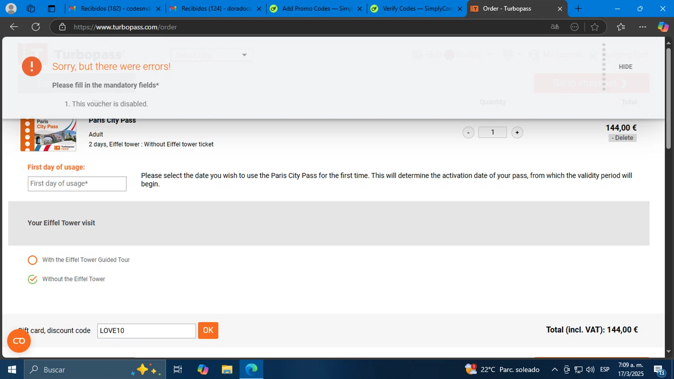Switch to Recibidos (124) Gmail tab
The width and height of the screenshot is (674, 379).
coord(216,9)
